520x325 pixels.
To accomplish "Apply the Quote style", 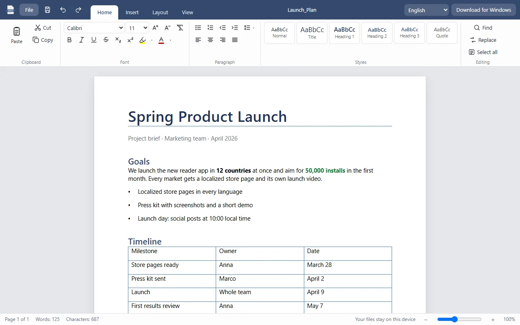I will click(442, 33).
